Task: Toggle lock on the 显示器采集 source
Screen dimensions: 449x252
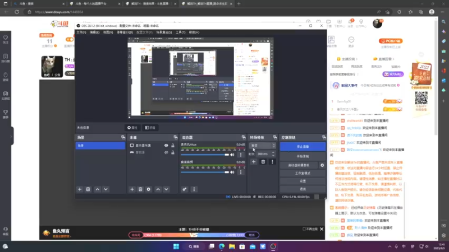Action: point(173,146)
